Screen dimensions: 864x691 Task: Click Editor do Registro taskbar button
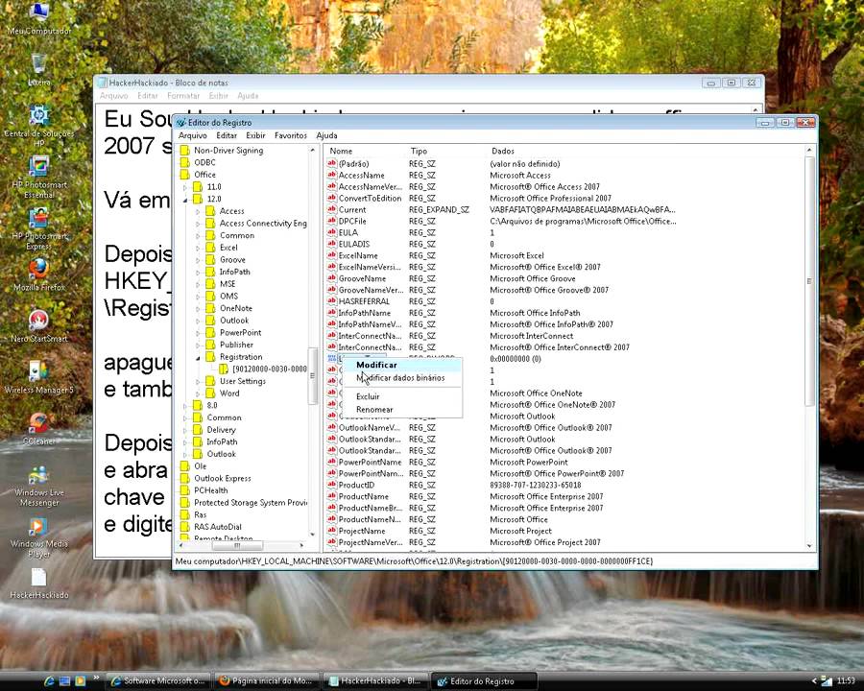(x=483, y=681)
